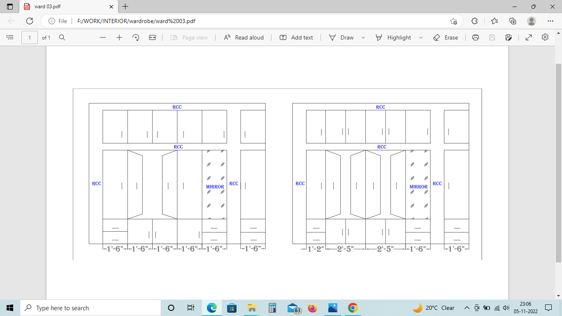Zoom in with the plus icon
This screenshot has width=562, height=316.
click(119, 37)
